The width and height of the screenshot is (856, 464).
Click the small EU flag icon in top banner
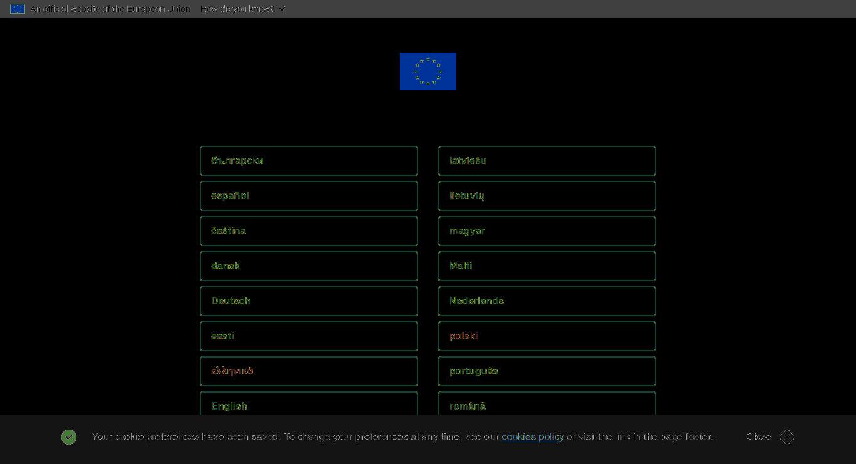(18, 9)
